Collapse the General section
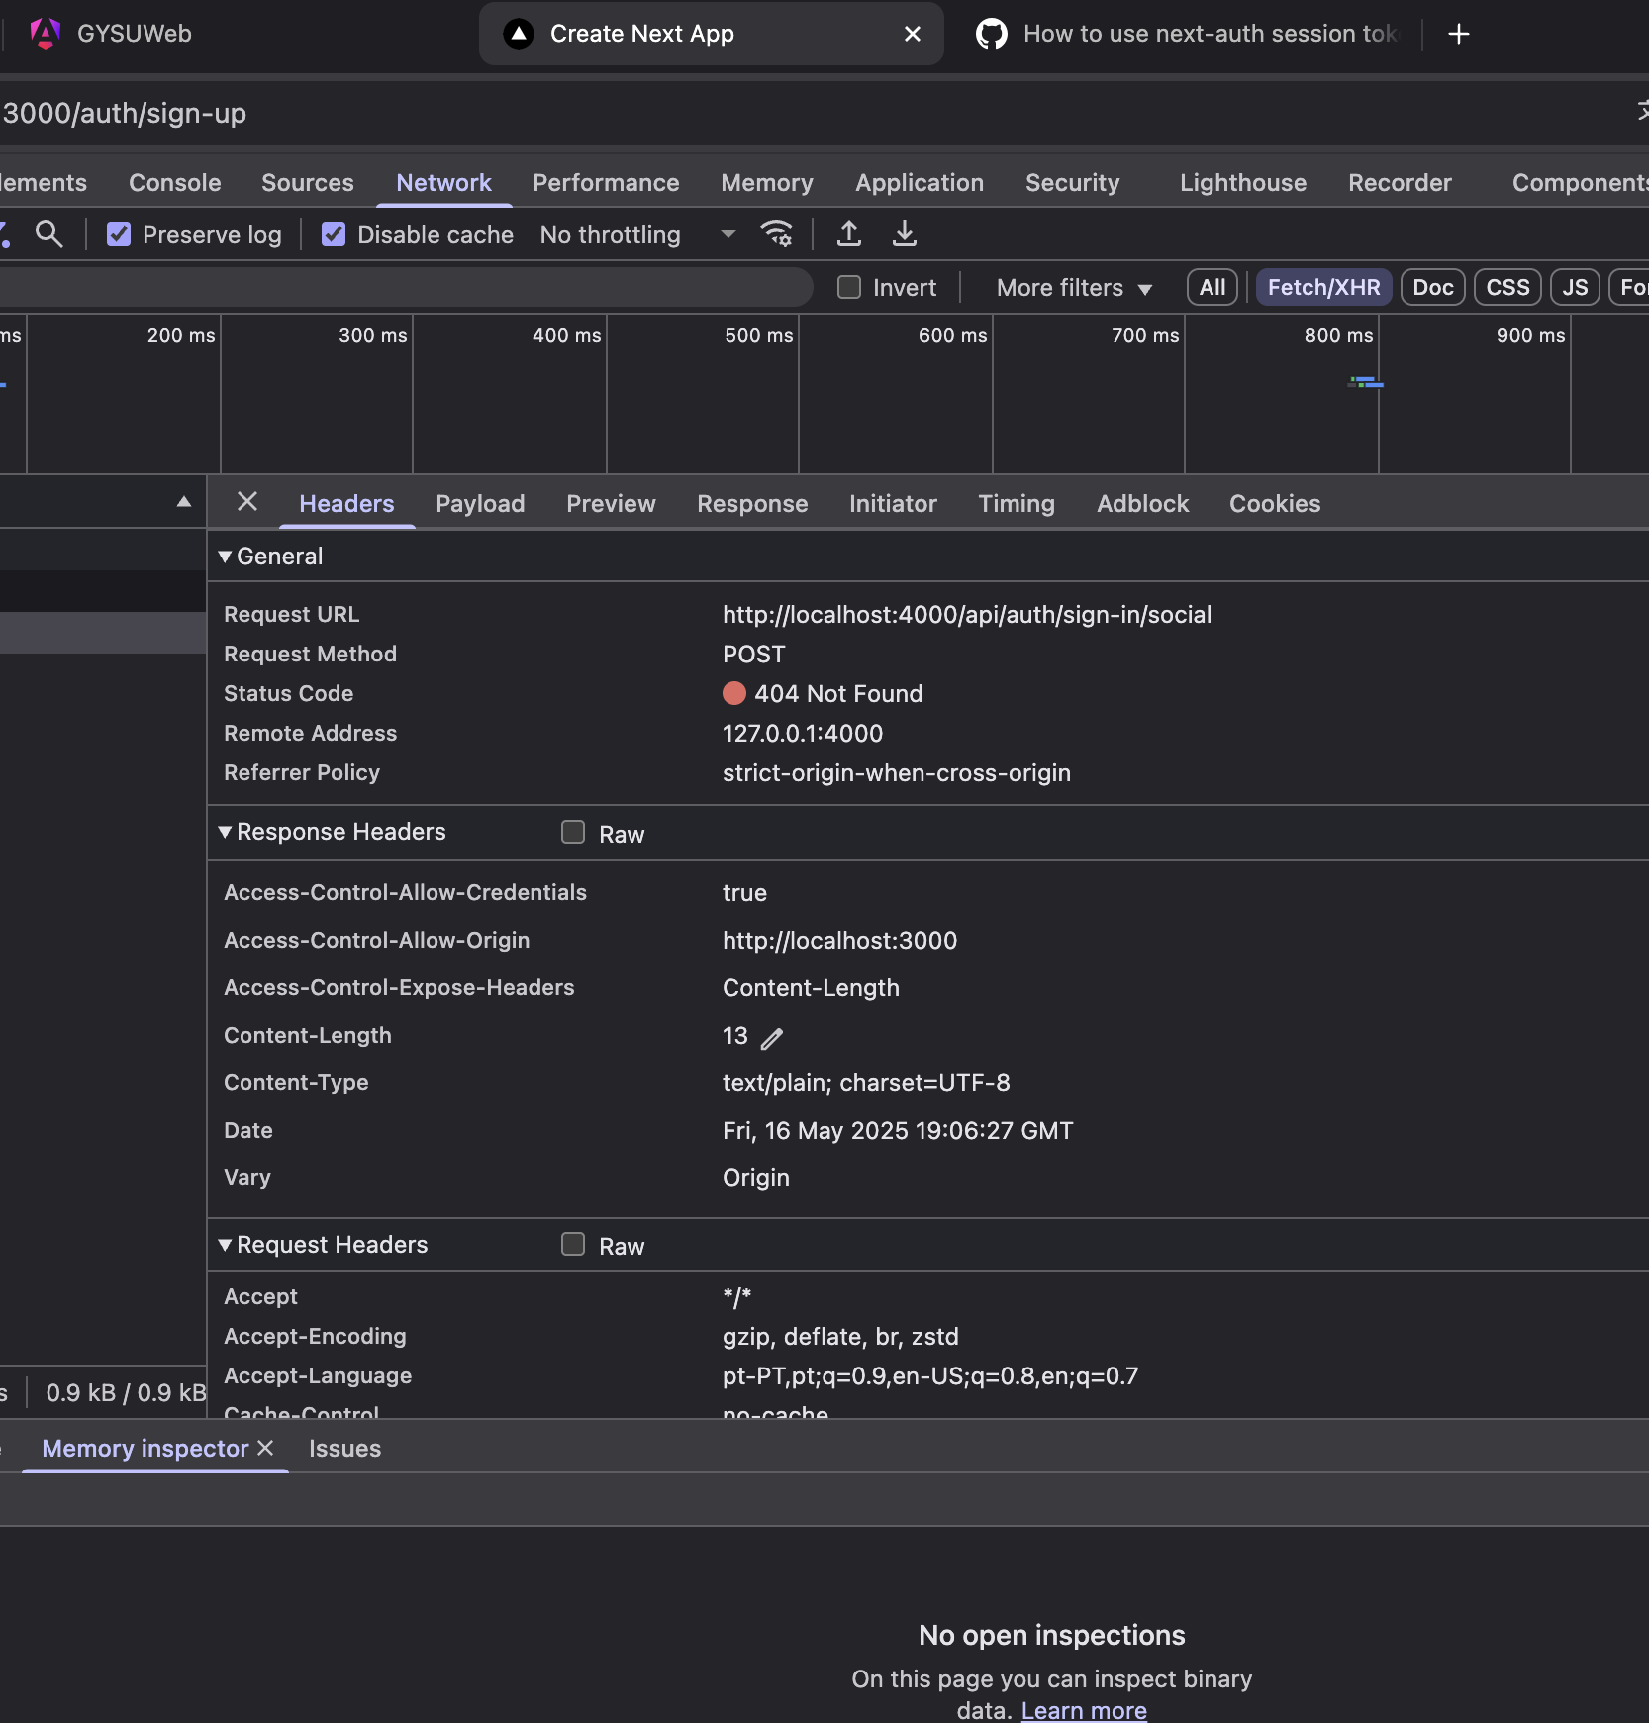This screenshot has height=1723, width=1649. pyautogui.click(x=225, y=557)
